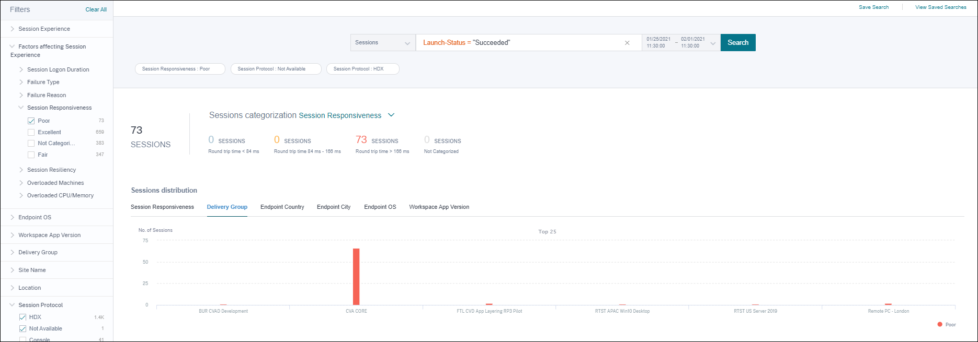Screen dimensions: 978x342
Task: Open Sessions categorization Session Responsiveness dropdown
Action: [x=391, y=115]
